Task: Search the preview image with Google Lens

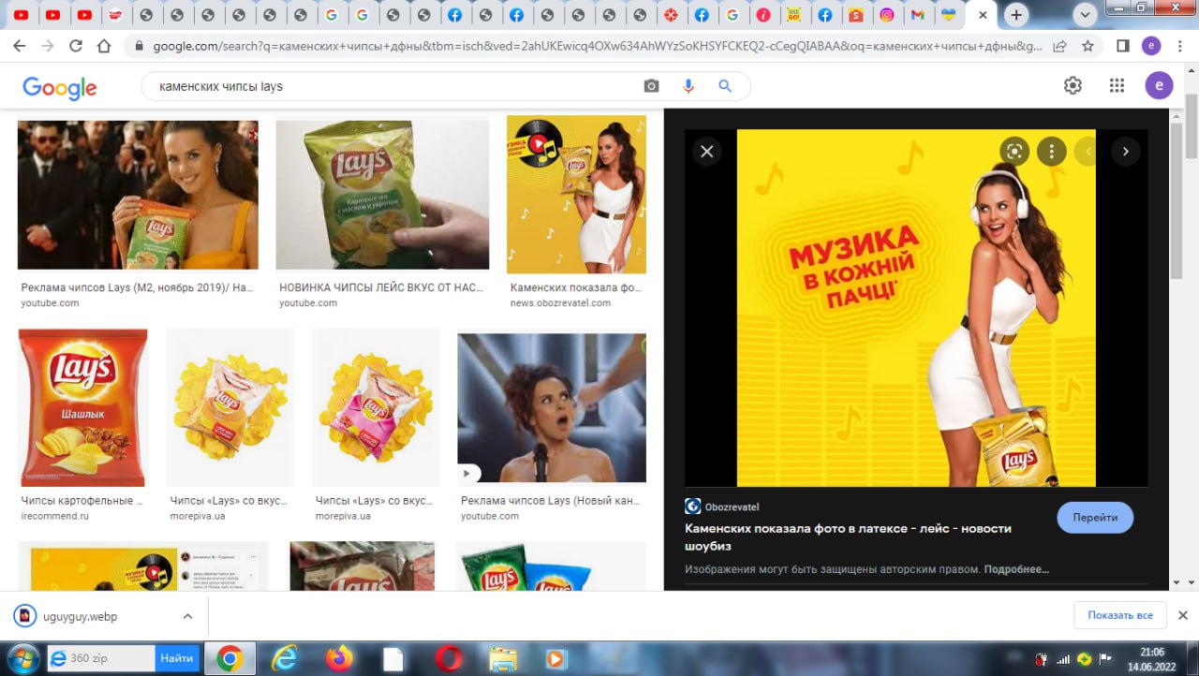Action: click(1013, 151)
